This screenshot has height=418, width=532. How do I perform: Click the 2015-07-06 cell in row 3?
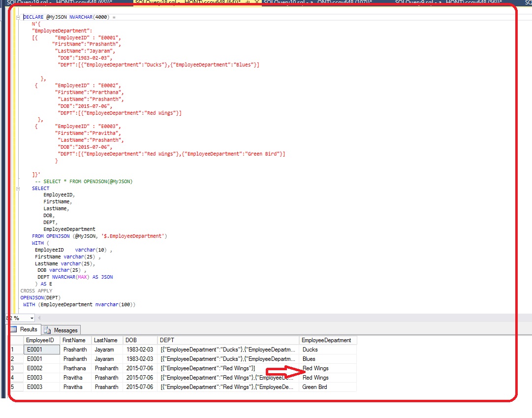click(x=140, y=368)
